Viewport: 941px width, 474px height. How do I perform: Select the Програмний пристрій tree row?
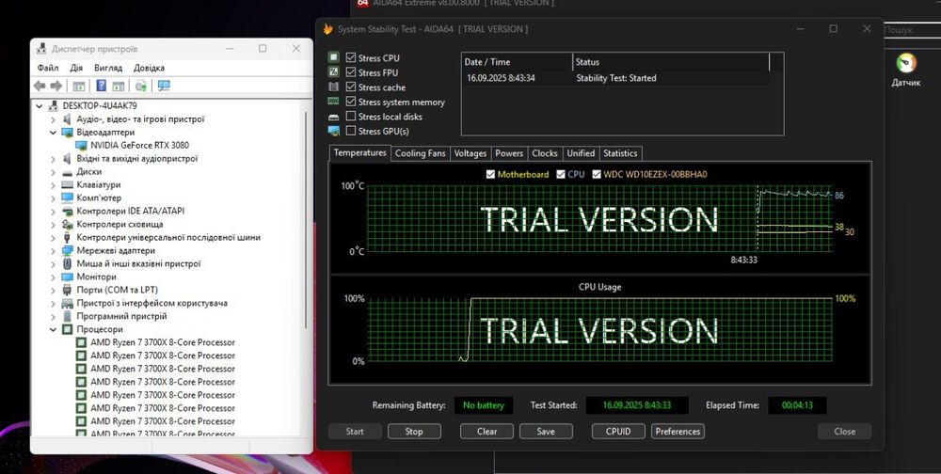point(121,316)
